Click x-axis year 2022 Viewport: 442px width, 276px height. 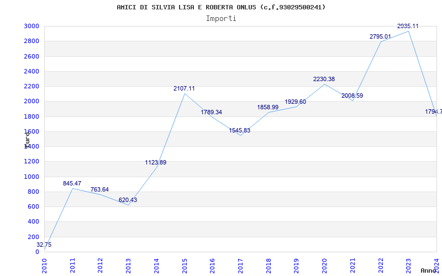pyautogui.click(x=381, y=266)
